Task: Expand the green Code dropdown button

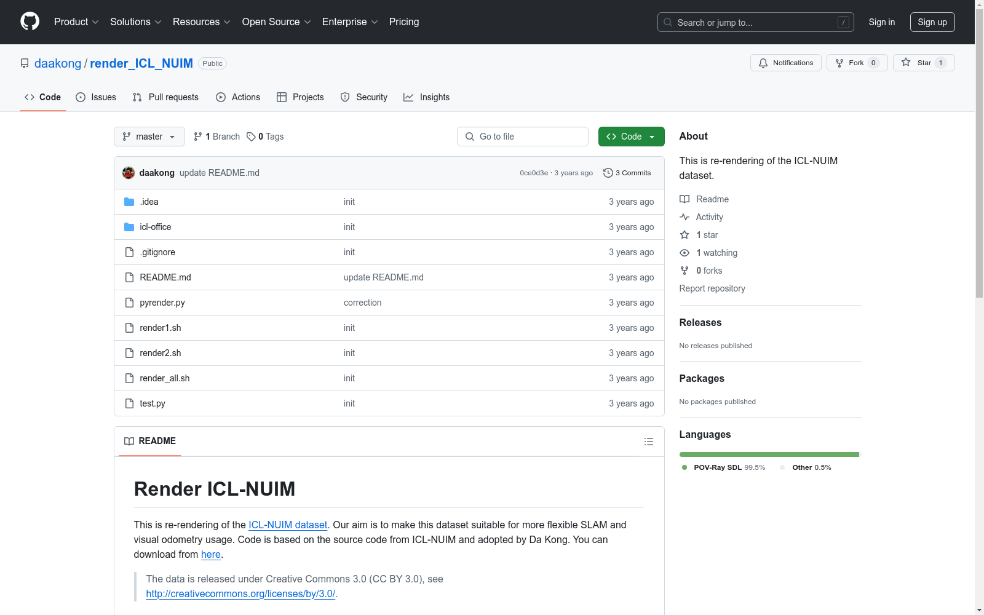Action: (x=631, y=137)
